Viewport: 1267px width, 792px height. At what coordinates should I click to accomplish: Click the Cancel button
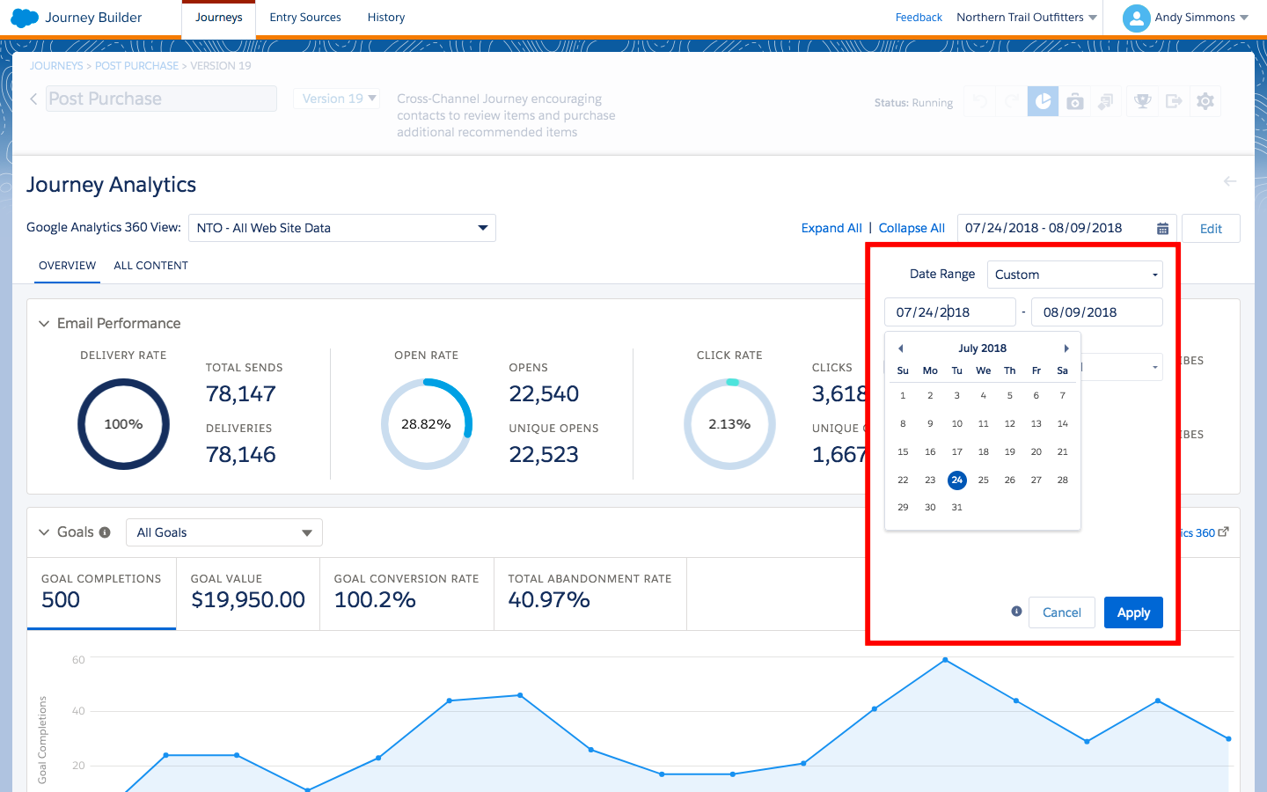tap(1062, 612)
